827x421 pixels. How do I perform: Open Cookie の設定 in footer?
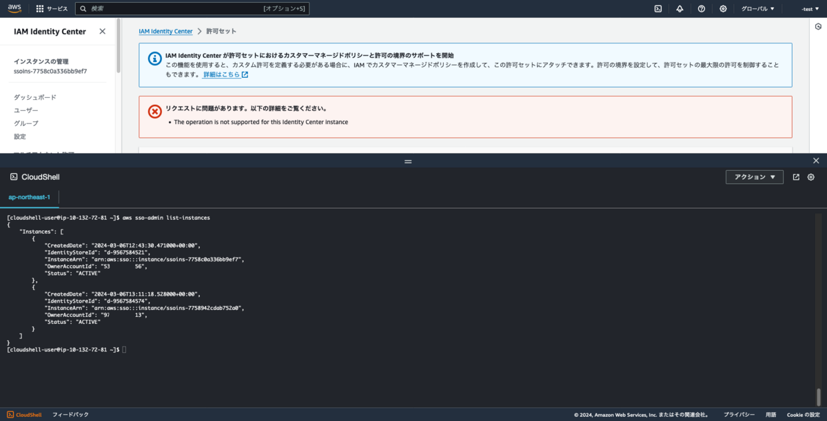point(804,415)
